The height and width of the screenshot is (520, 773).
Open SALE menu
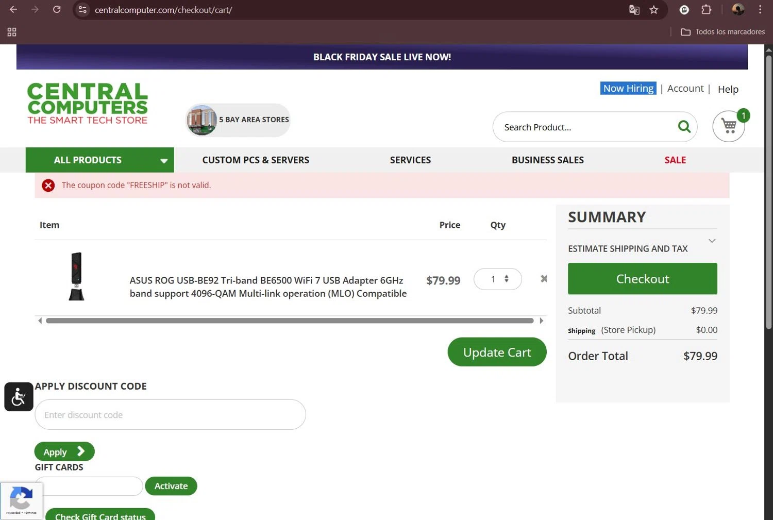tap(675, 160)
